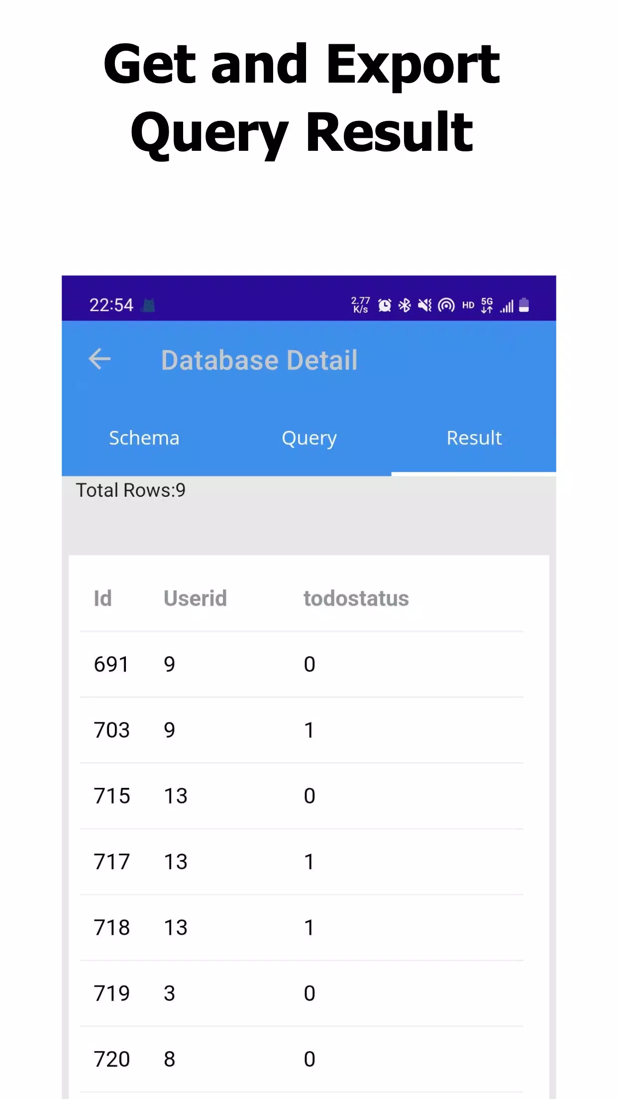Tap the muted sound status icon
This screenshot has height=1099, width=618.
pos(425,305)
